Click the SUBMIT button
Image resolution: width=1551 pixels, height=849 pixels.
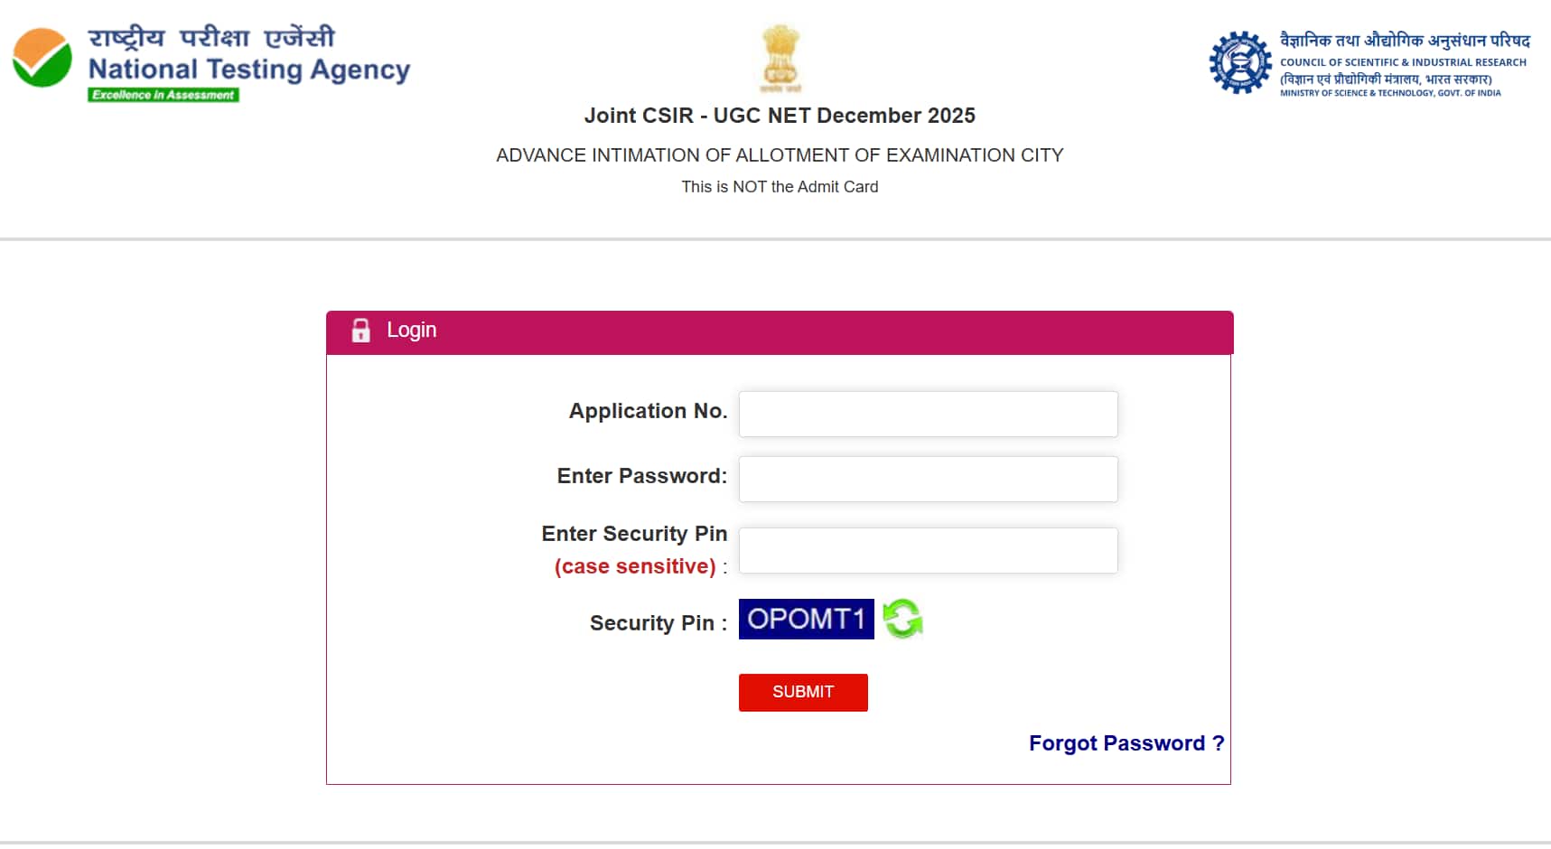[802, 692]
